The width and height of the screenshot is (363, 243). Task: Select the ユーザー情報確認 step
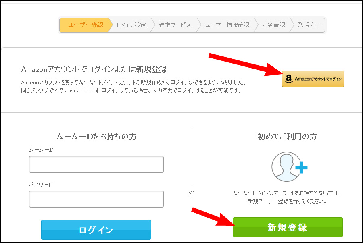tap(227, 25)
